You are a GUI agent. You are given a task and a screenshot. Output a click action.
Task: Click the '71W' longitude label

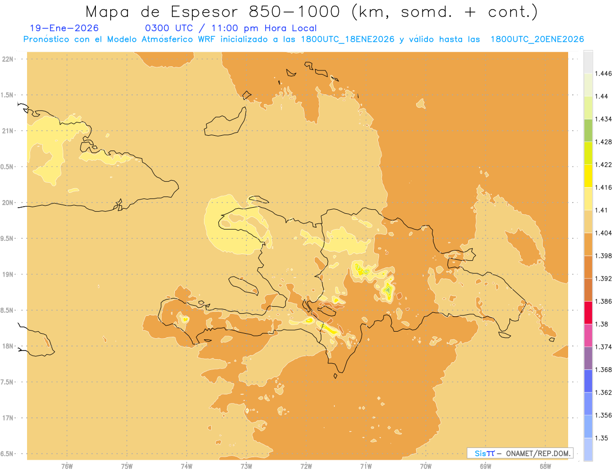[x=366, y=466]
